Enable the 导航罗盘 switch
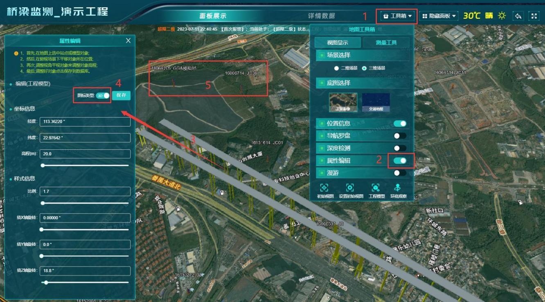545x302 pixels. click(x=400, y=136)
